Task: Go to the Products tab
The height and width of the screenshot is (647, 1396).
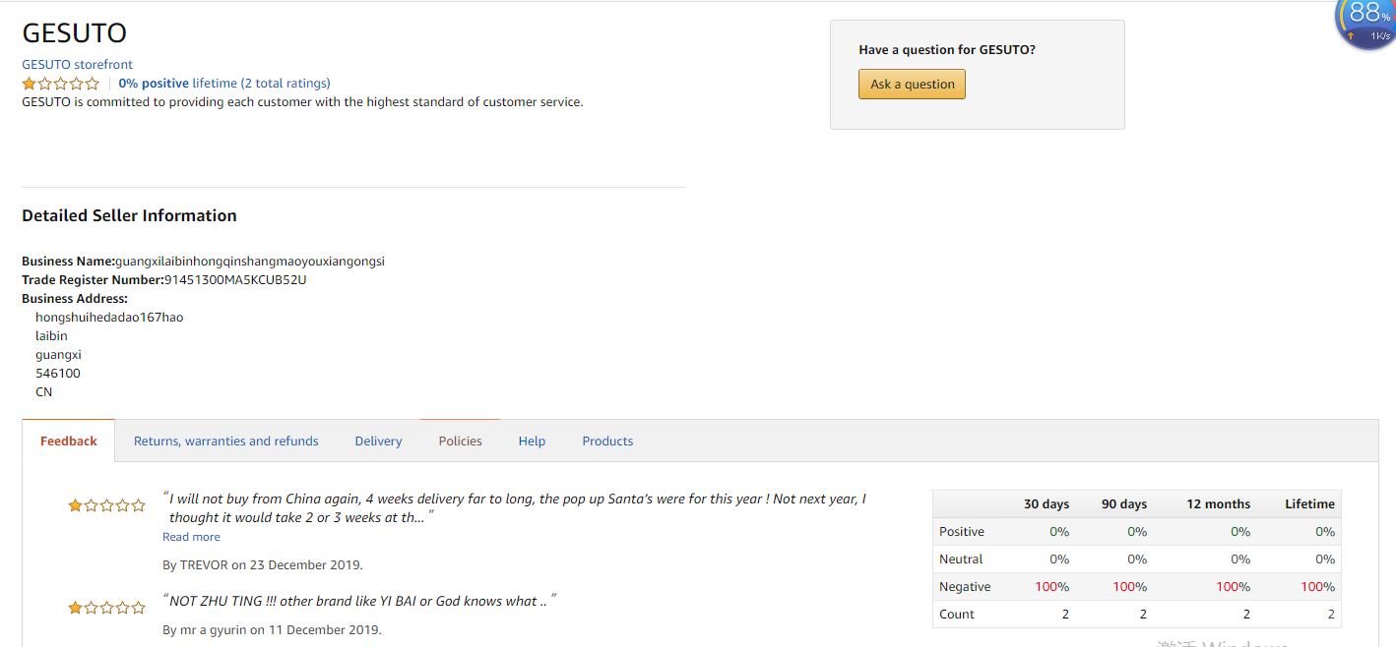Action: tap(607, 441)
